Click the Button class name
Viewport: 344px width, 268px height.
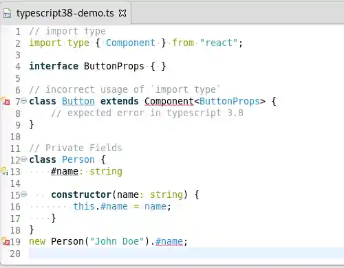[78, 101]
